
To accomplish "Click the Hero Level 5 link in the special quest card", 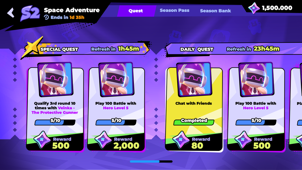I will 116,108.
